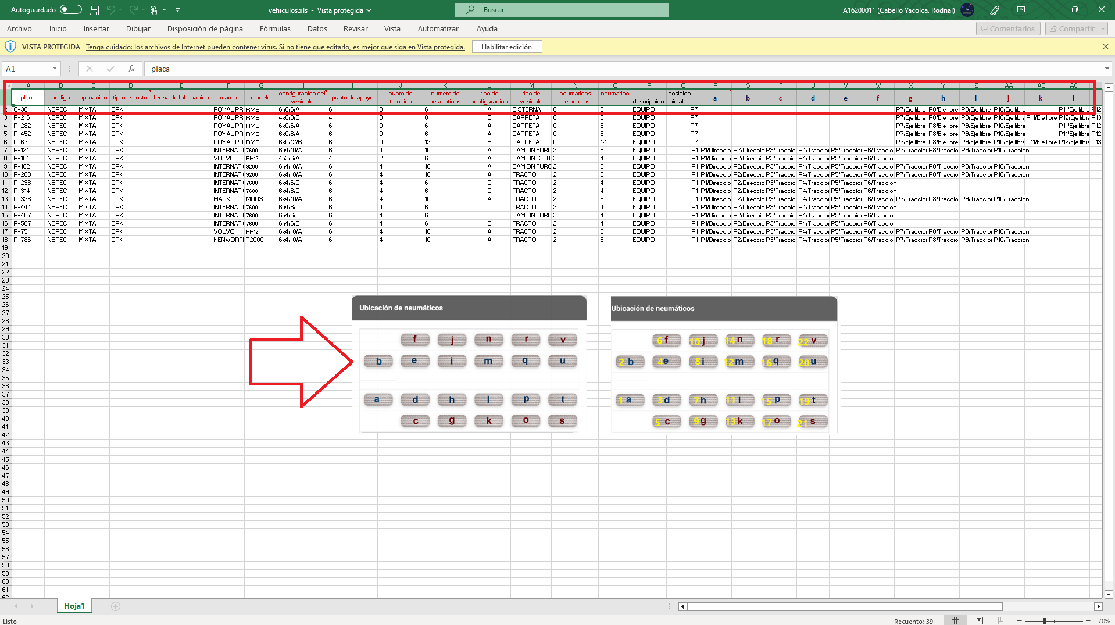
Task: Open the Fórmulas ribbon tab
Action: tap(275, 28)
